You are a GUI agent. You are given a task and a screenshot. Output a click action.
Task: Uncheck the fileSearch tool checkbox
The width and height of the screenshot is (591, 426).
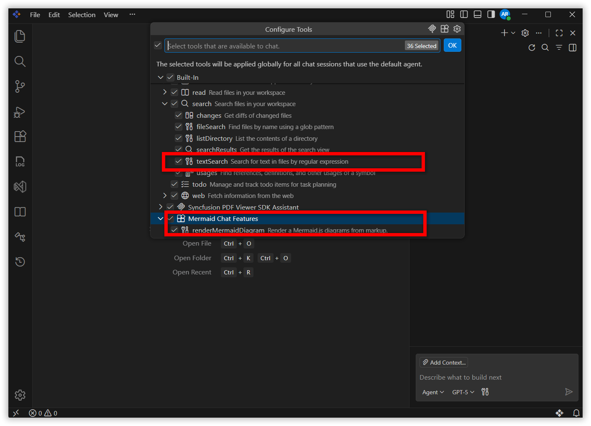click(x=179, y=127)
